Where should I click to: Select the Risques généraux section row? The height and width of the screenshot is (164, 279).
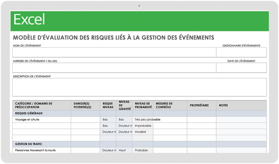[139, 113]
